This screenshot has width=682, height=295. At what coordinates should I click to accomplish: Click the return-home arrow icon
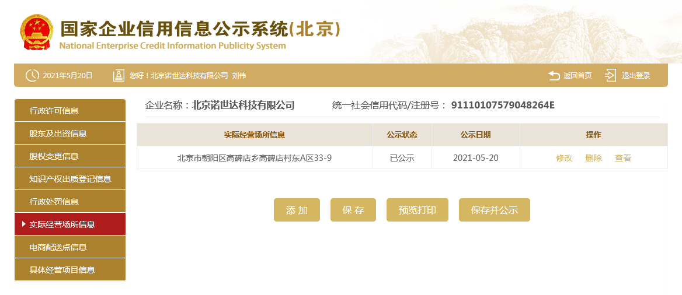pos(554,76)
